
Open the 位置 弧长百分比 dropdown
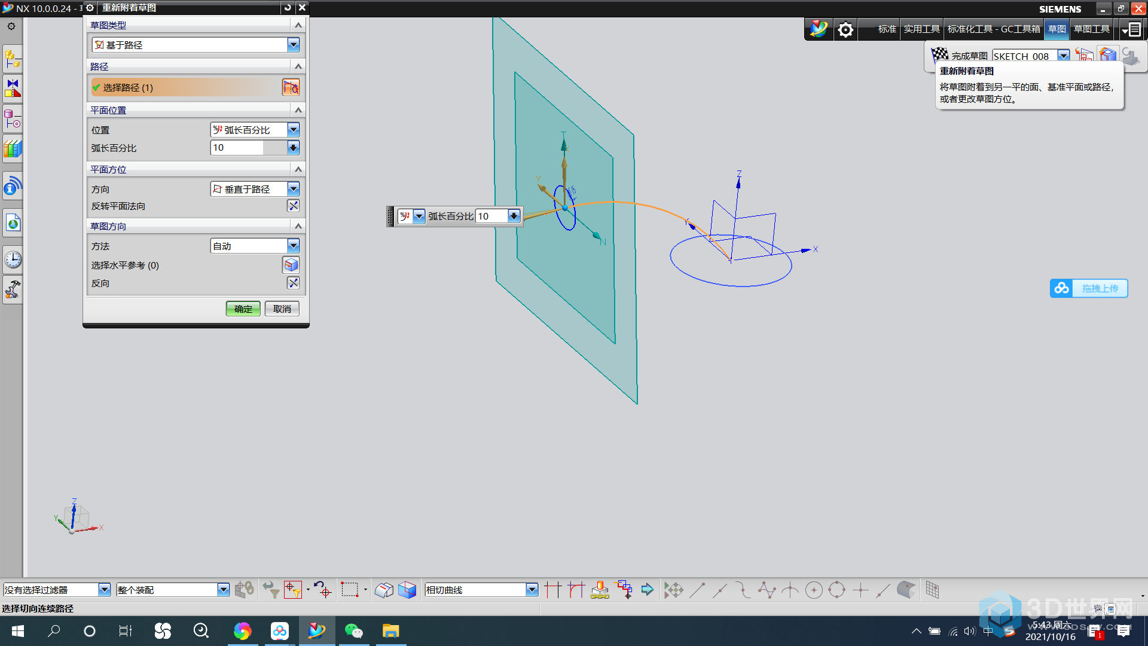[x=293, y=130]
